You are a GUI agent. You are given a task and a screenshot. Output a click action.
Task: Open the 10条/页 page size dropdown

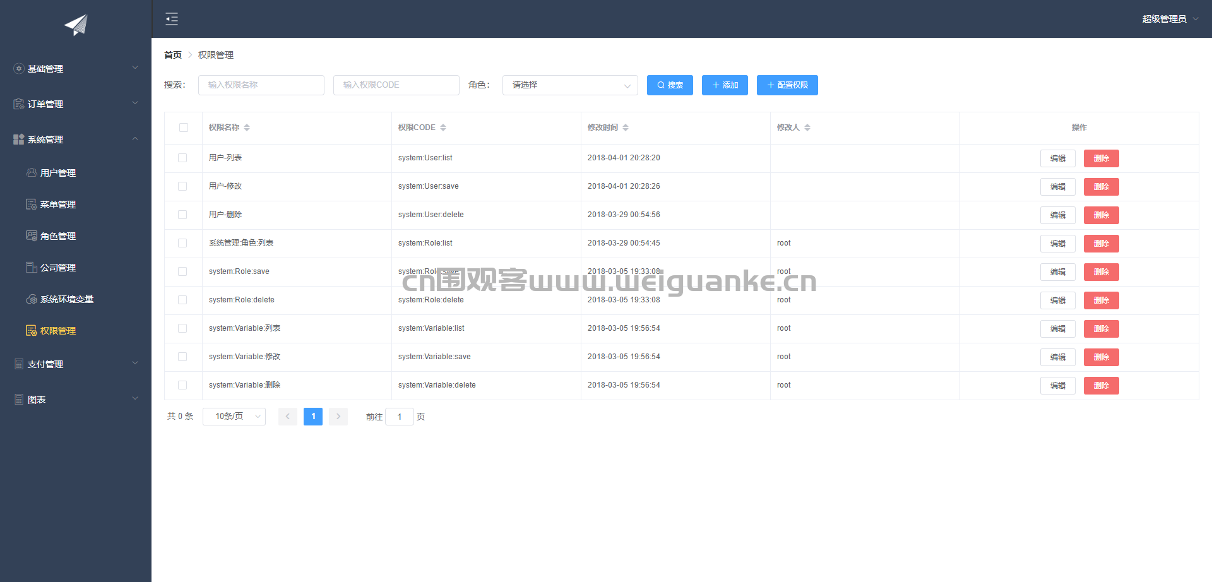[234, 417]
